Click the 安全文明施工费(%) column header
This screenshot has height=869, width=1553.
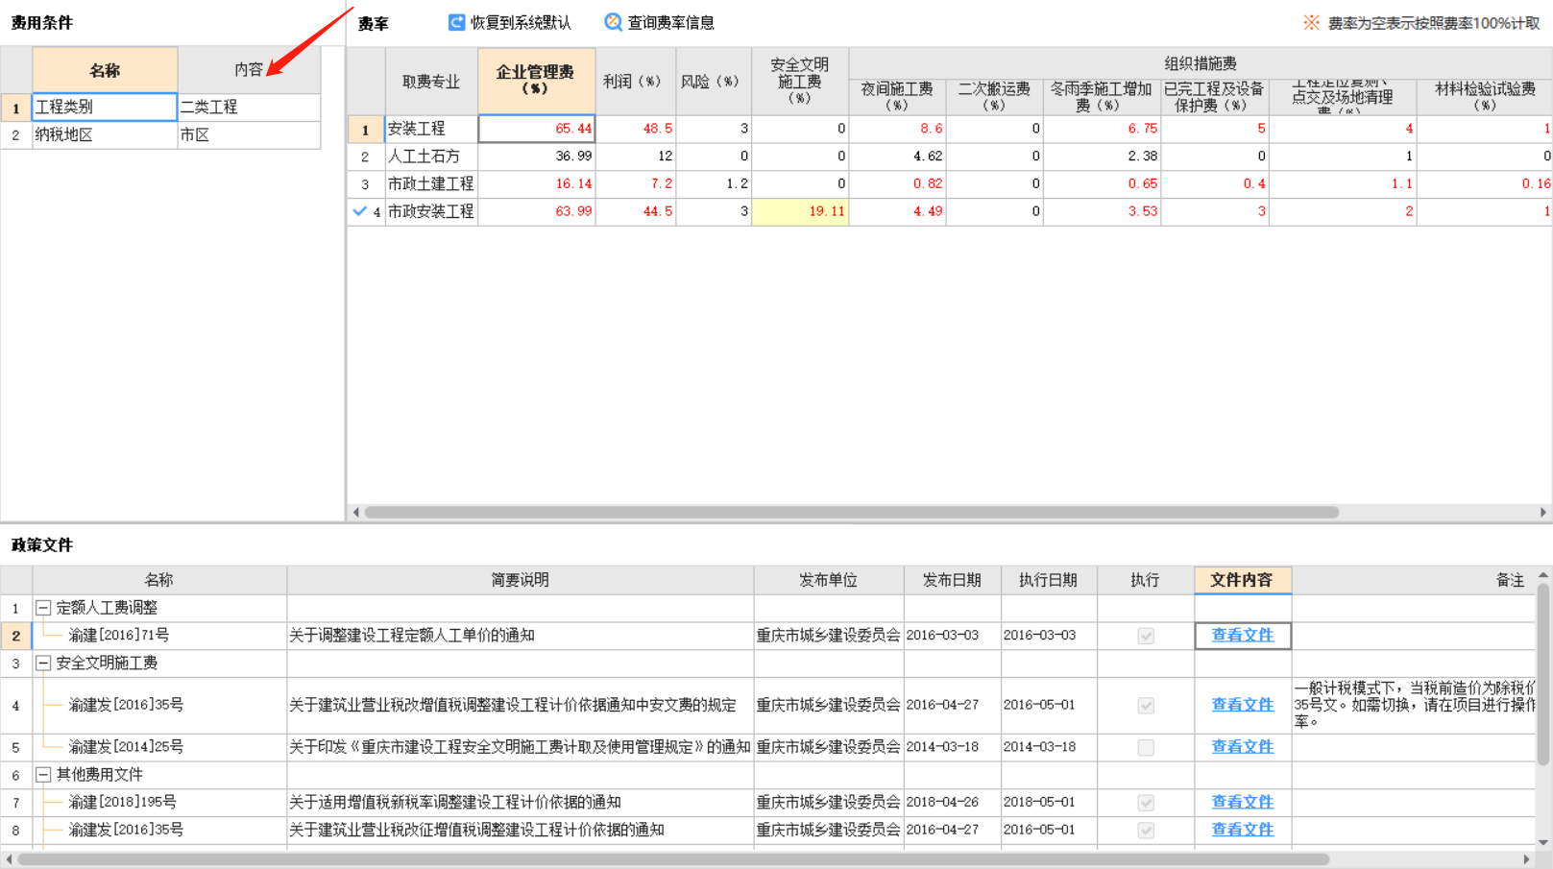tap(800, 81)
